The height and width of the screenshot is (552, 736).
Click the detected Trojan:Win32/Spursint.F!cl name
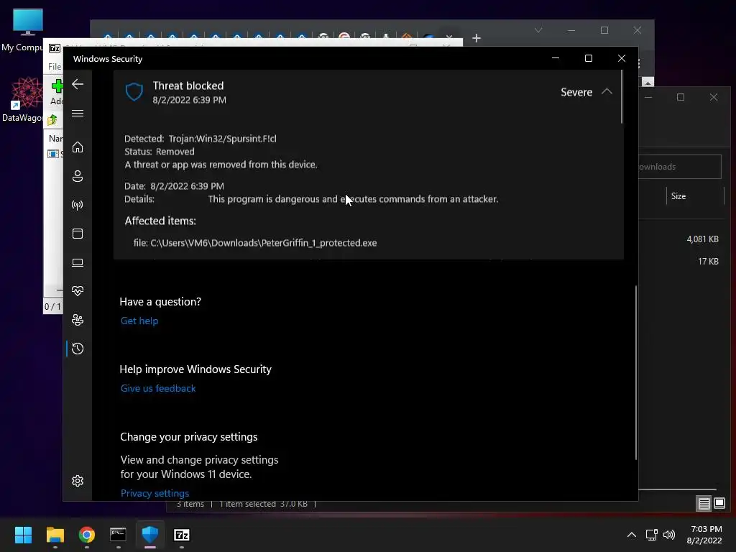[x=223, y=139]
